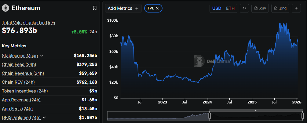This screenshot has height=123, width=307.
Task: Export the chart as .png
Action: [x=280, y=8]
